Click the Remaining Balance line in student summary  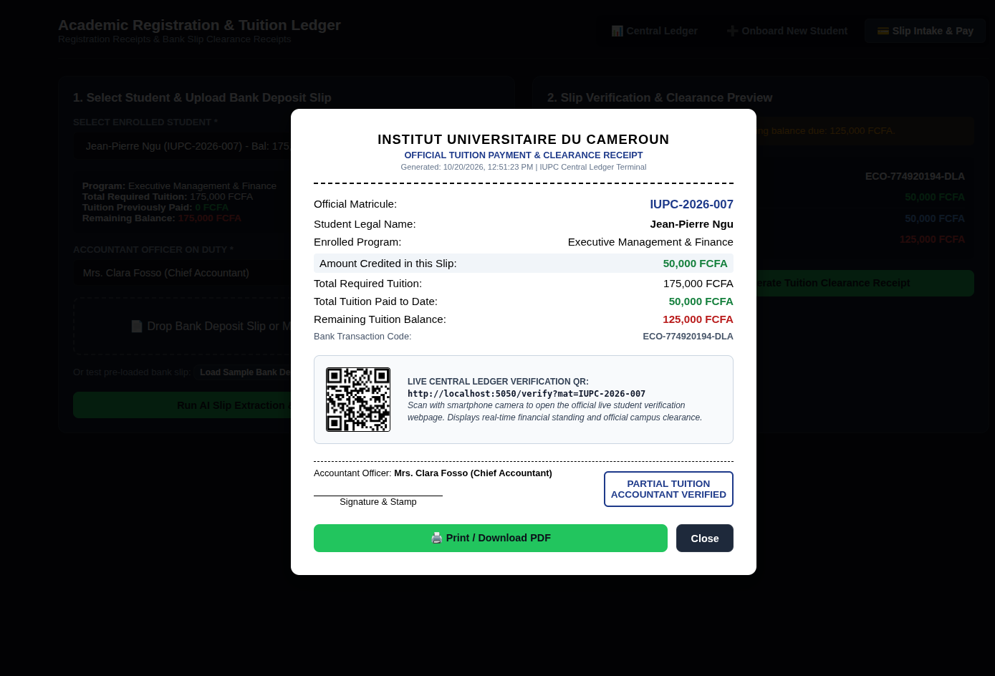[162, 218]
